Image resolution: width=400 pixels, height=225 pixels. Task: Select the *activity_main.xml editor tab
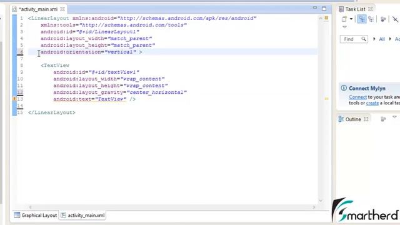[38, 9]
